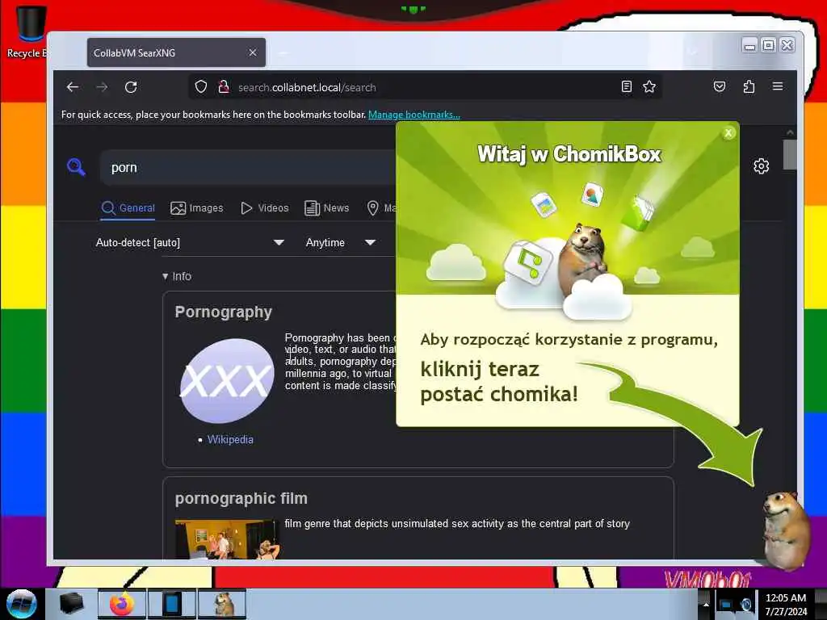Open ChomikBox hamster taskbar button
This screenshot has height=620, width=827.
222,604
